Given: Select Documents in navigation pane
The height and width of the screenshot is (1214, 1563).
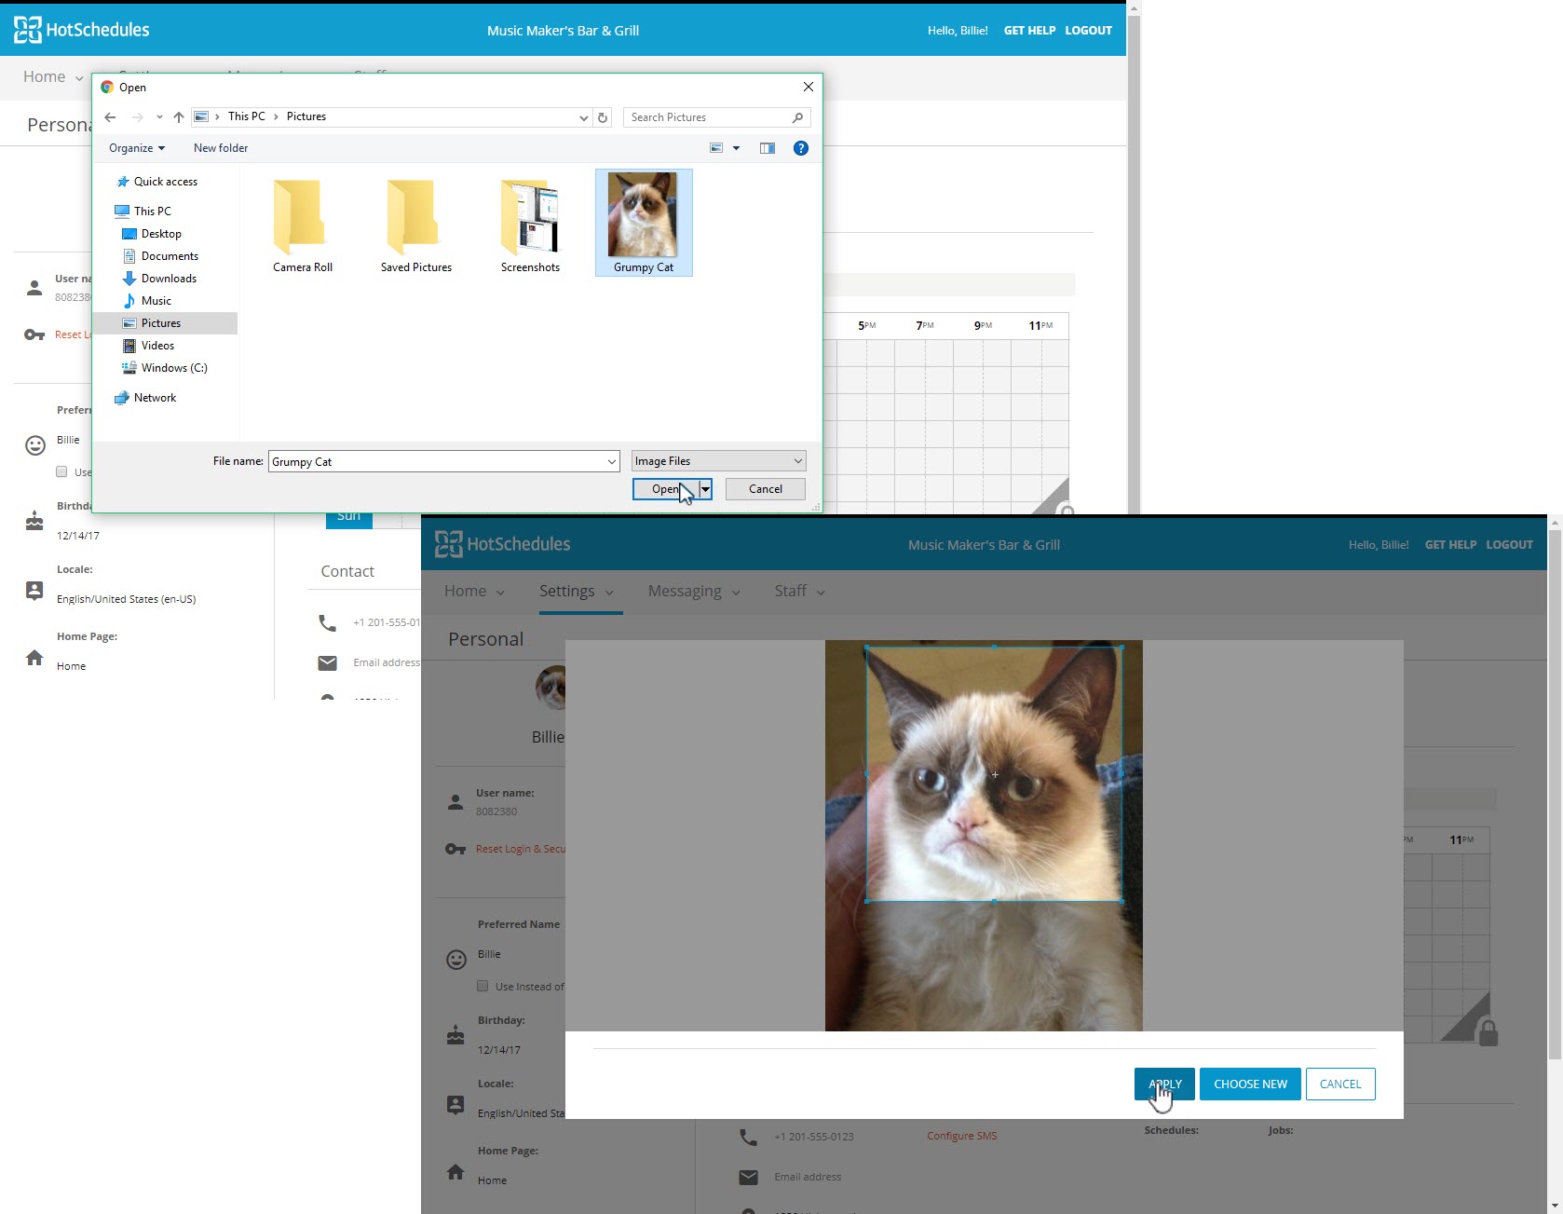Looking at the screenshot, I should [x=170, y=256].
